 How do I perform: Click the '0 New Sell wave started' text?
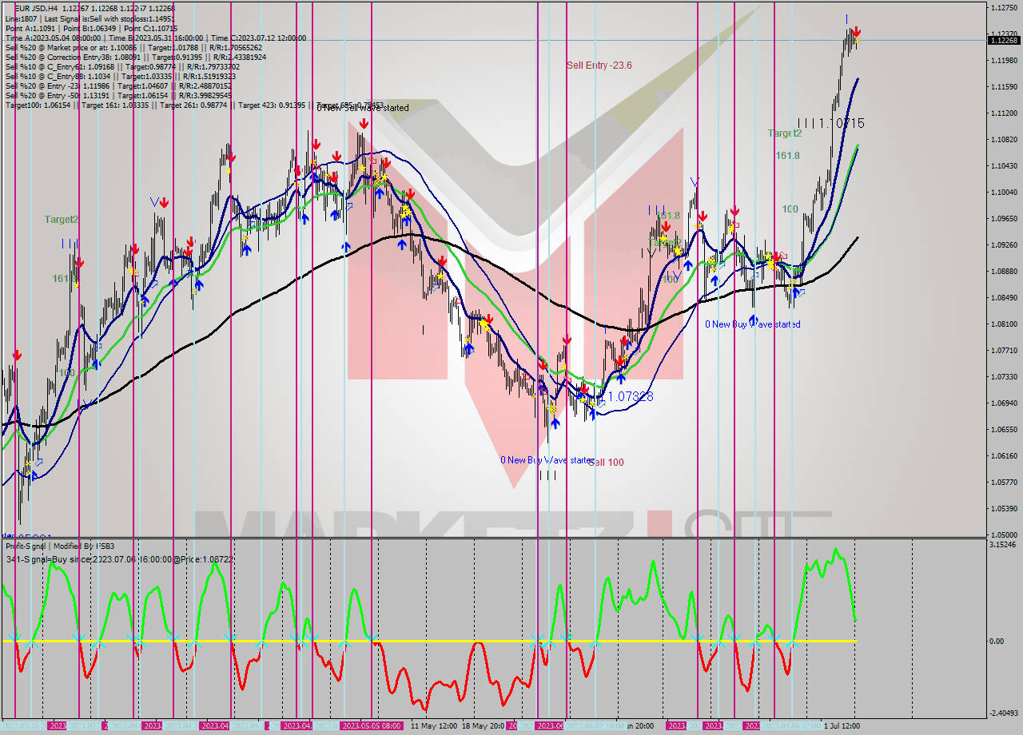(362, 107)
